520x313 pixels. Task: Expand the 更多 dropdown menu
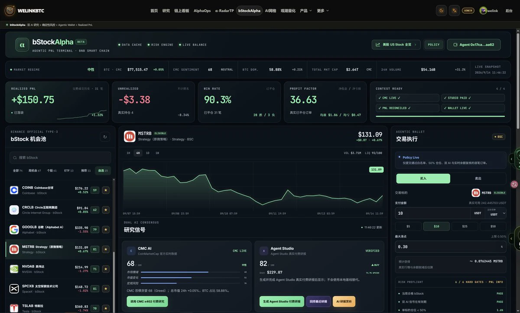(323, 10)
